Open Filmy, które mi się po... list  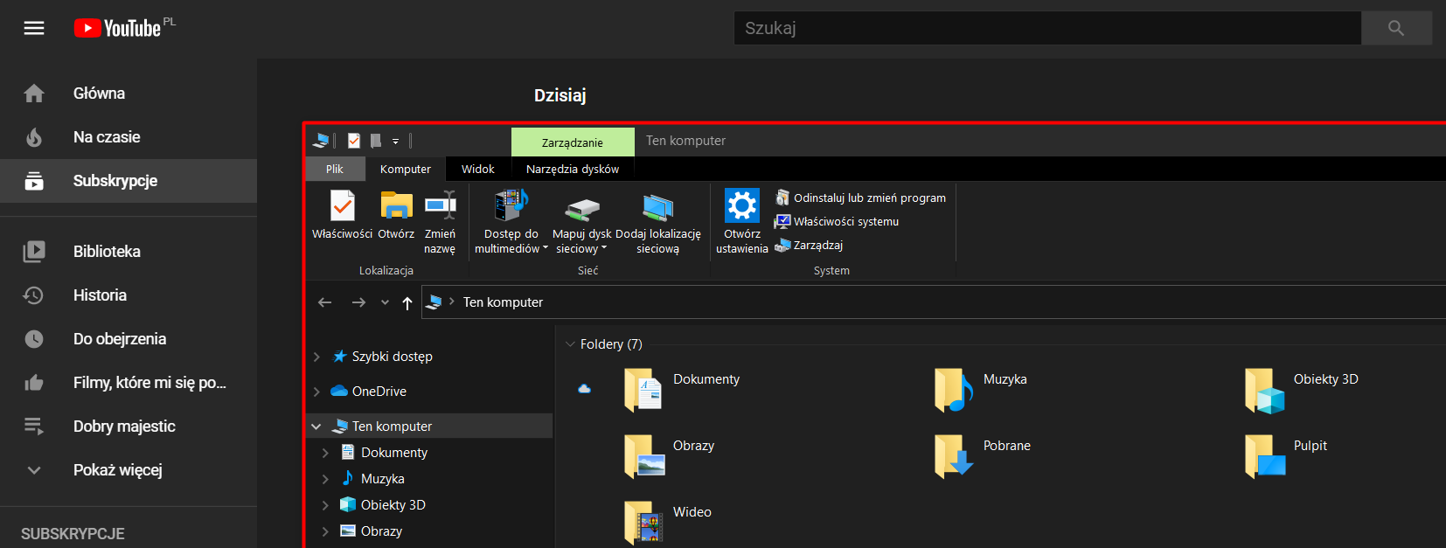tap(129, 383)
